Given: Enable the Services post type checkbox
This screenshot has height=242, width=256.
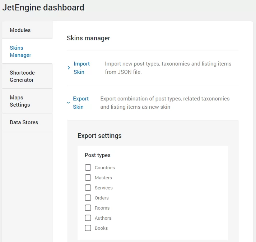Looking at the screenshot, I should (88, 188).
